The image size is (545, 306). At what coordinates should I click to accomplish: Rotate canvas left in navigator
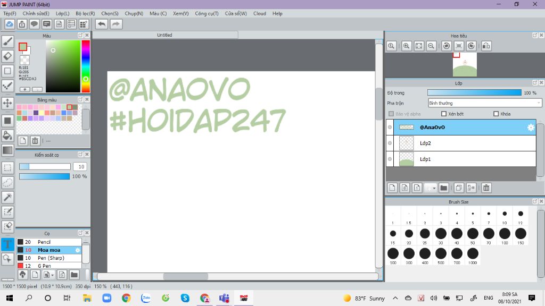447,46
